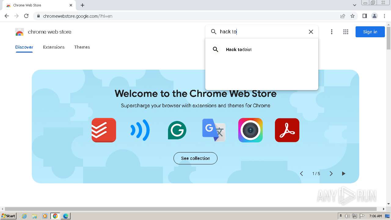The width and height of the screenshot is (391, 220).
Task: Open the blue NFC wave extension icon
Action: point(140,130)
